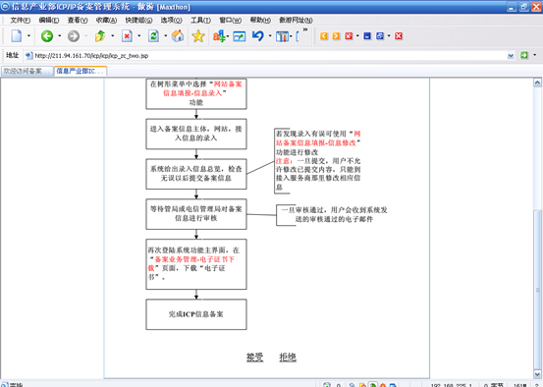The height and width of the screenshot is (387, 543).
Task: Click the green Refresh page icon
Action: pos(153,36)
